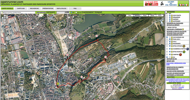Switch map to Earth view
Image resolution: width=190 pixels, height=100 pixels.
point(160,15)
